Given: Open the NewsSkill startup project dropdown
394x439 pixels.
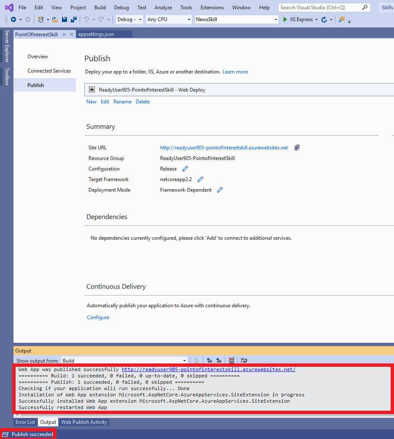Looking at the screenshot, I should point(237,19).
